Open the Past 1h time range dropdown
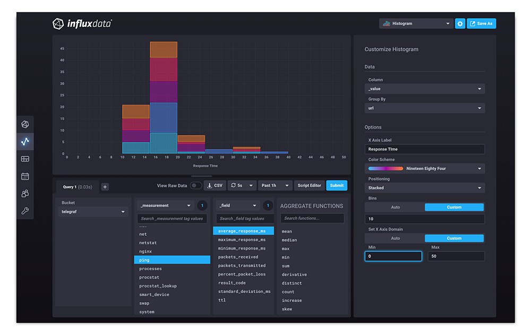The image size is (531, 336). coord(275,185)
